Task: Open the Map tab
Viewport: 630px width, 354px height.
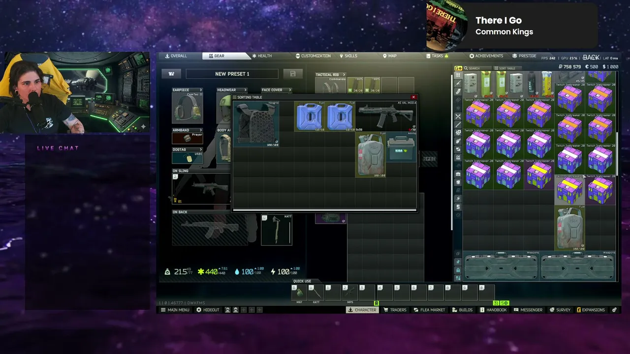Action: click(x=389, y=56)
